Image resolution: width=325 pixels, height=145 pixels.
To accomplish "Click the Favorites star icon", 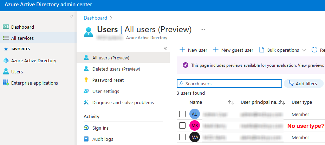I will coord(6,49).
